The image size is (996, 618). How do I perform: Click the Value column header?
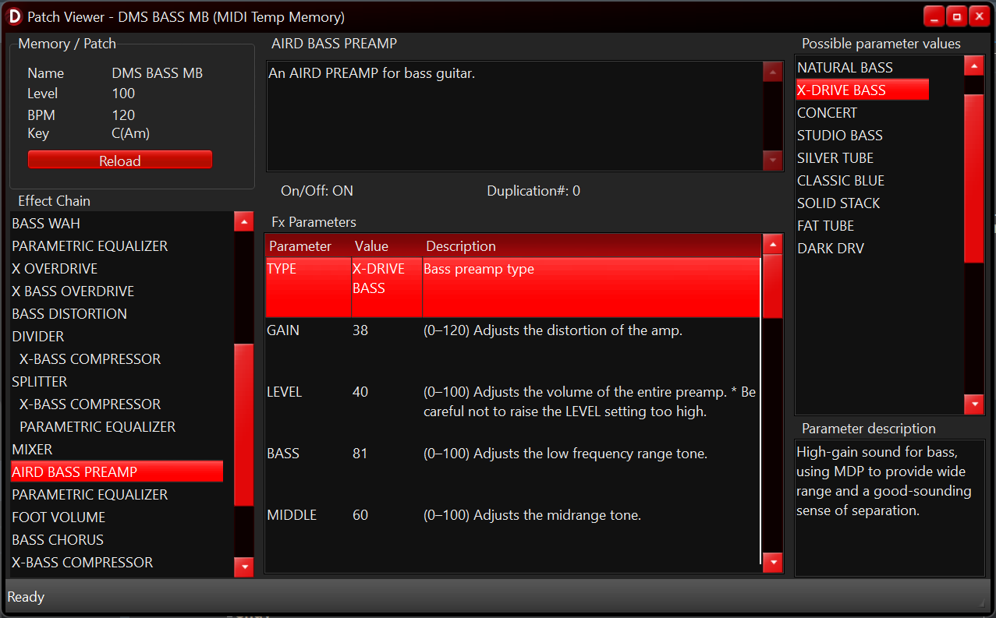pos(371,246)
